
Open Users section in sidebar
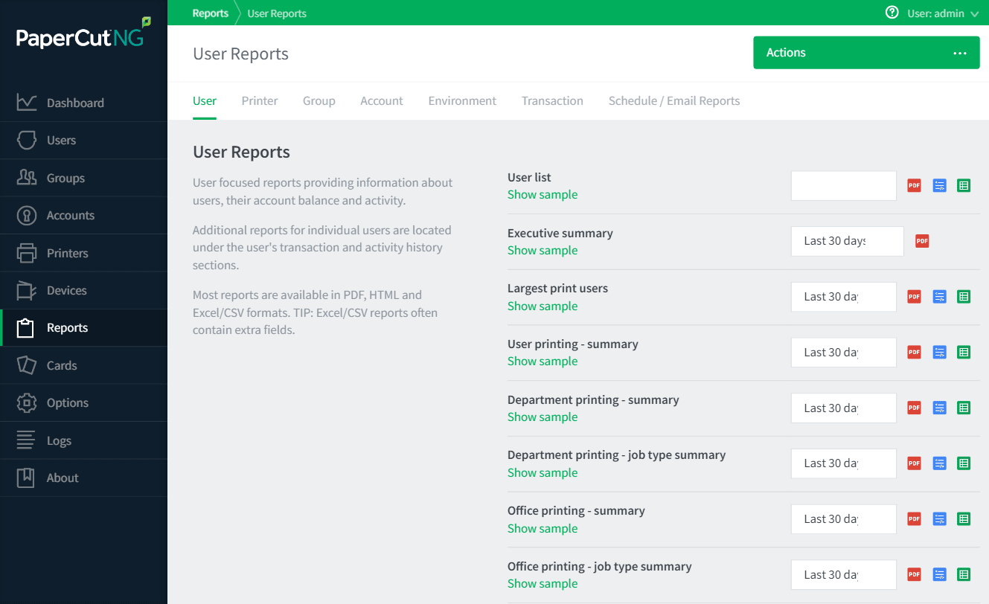tap(83, 141)
